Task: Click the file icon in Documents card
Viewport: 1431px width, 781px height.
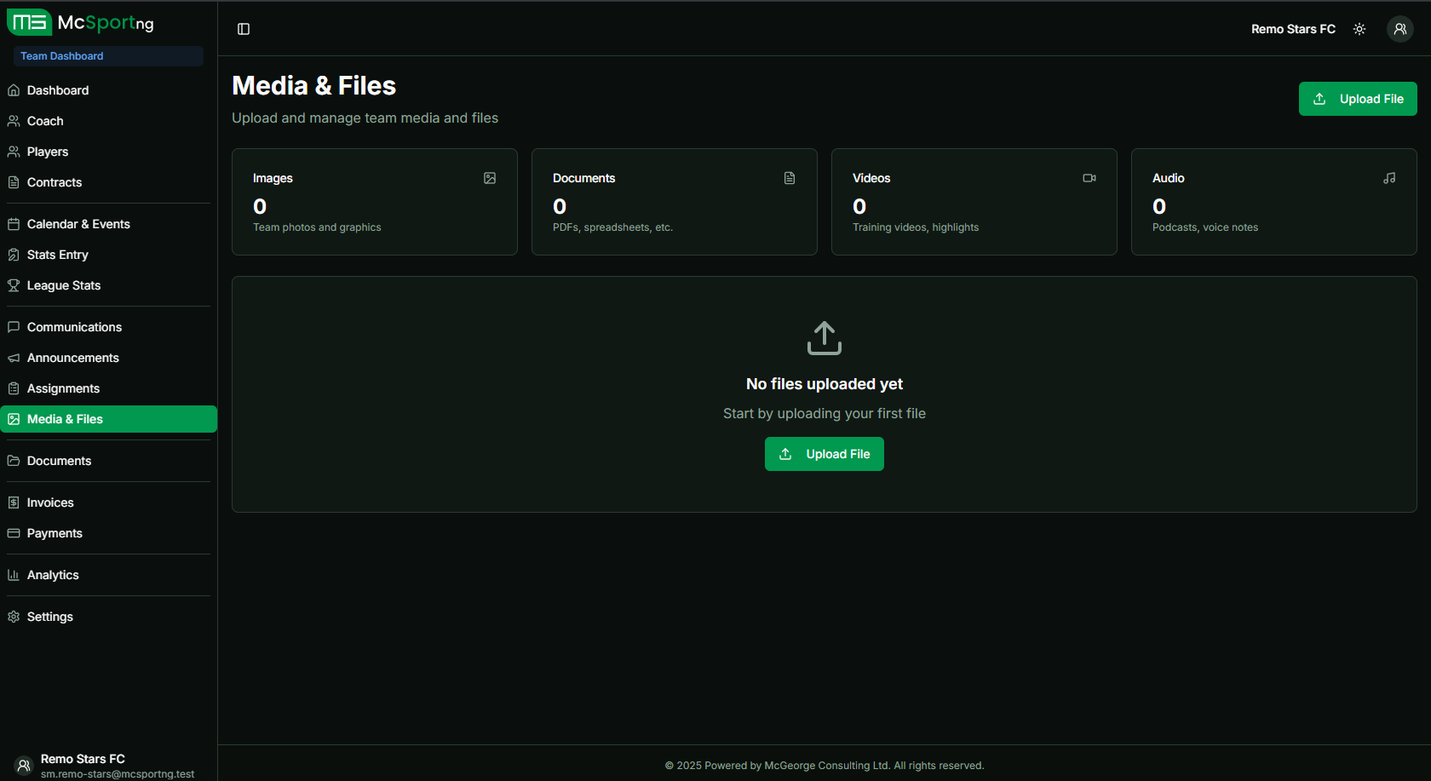Action: point(790,178)
